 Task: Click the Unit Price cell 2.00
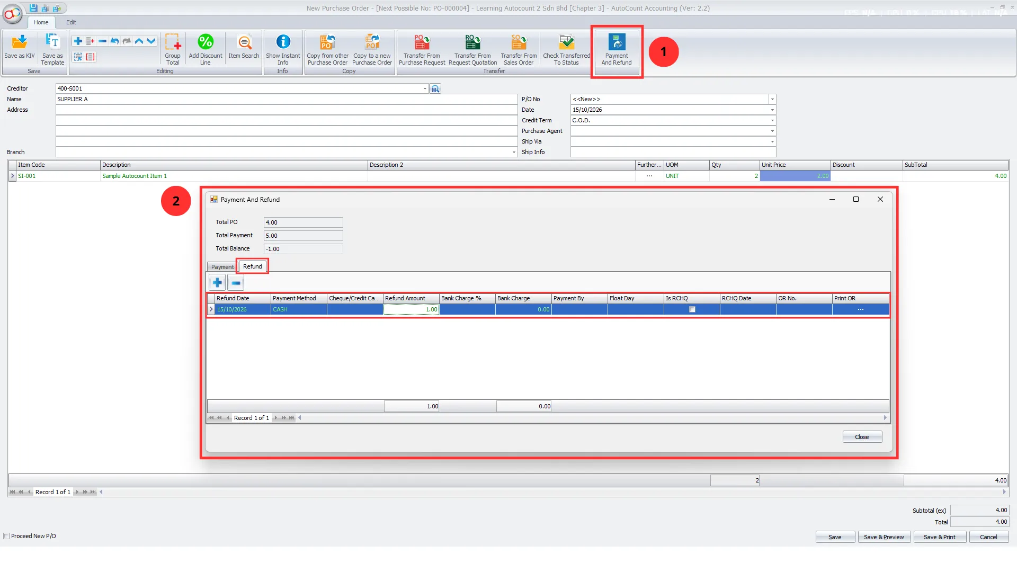pos(795,176)
